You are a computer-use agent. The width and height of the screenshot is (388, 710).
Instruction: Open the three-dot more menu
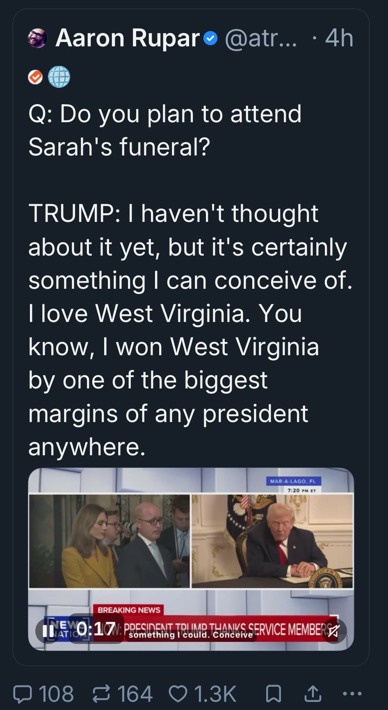352,694
